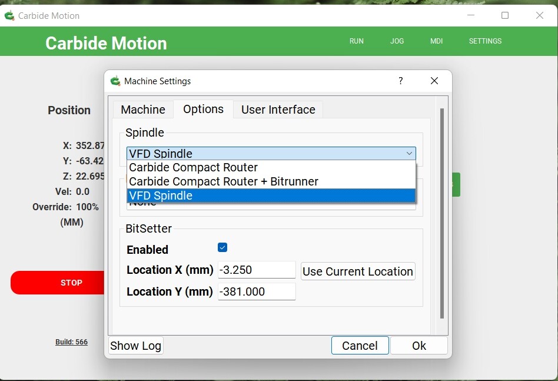Maximize the Carbide Motion window

[505, 15]
